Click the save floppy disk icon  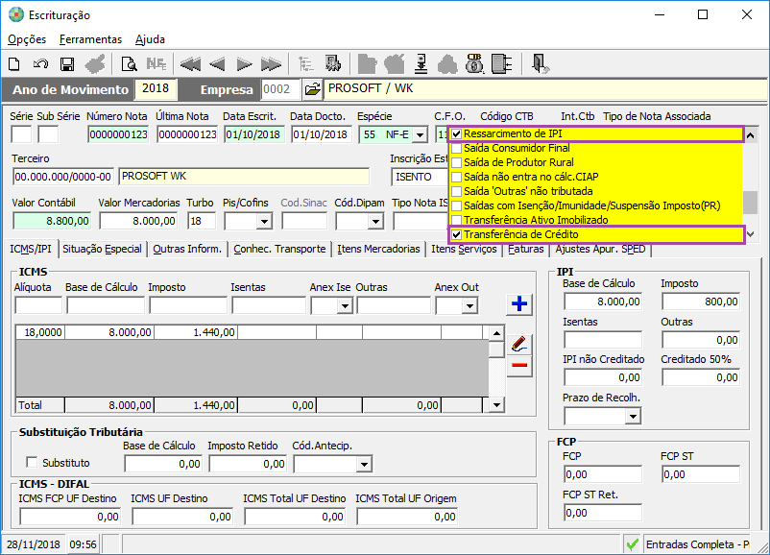pyautogui.click(x=67, y=64)
